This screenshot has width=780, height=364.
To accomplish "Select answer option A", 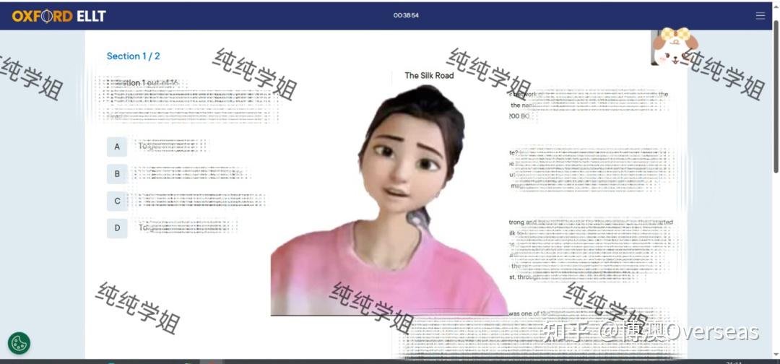I will 118,147.
